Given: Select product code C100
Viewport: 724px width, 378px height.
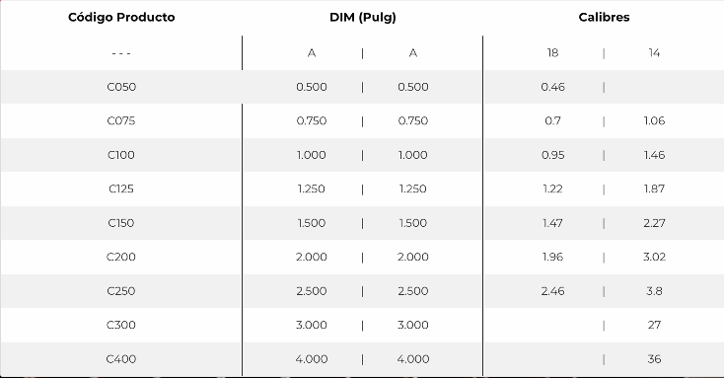Looking at the screenshot, I should point(121,155).
